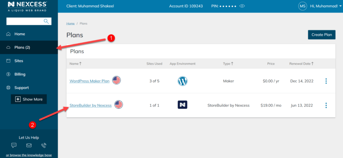Click the "Sites Used" column header
This screenshot has height=158, width=343.
(155, 63)
